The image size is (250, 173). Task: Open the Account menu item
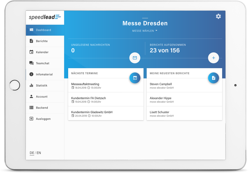coord(45,97)
